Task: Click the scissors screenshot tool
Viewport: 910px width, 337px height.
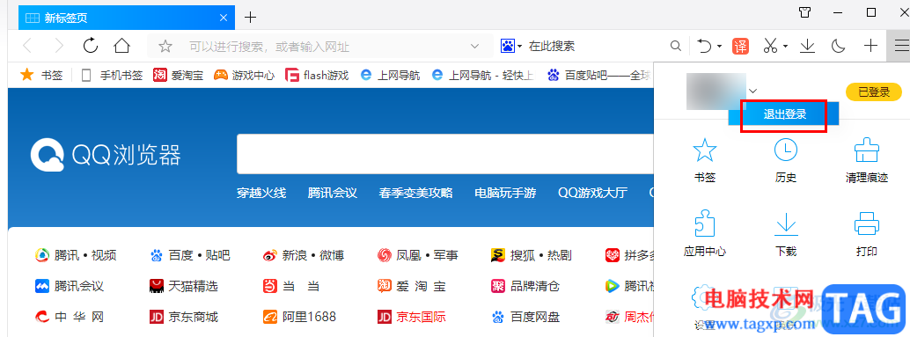Action: click(770, 46)
